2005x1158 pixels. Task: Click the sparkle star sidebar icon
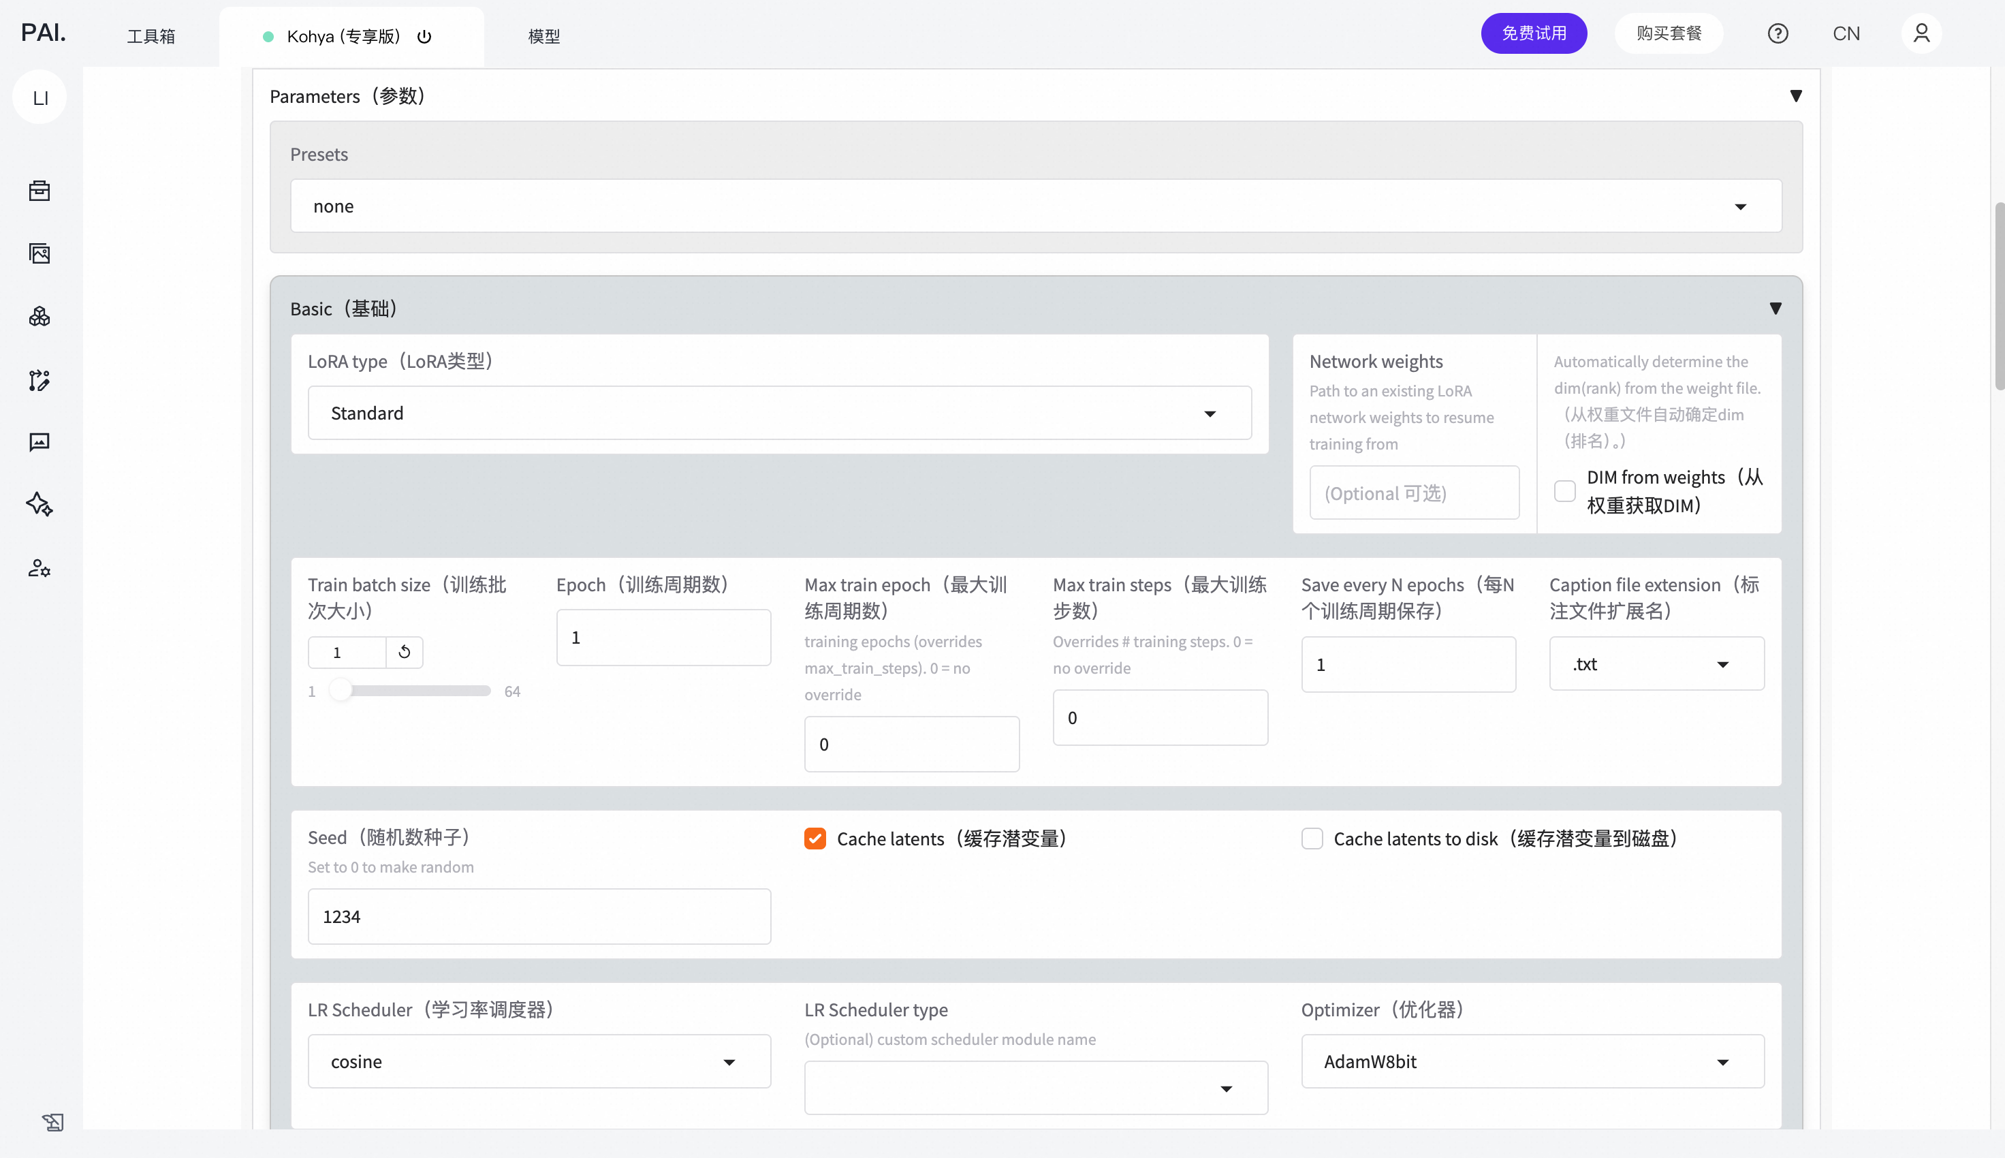[x=39, y=504]
